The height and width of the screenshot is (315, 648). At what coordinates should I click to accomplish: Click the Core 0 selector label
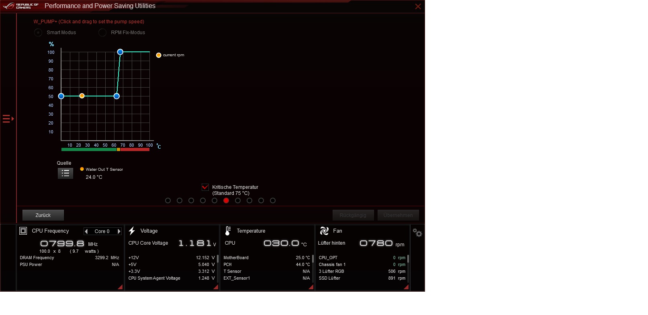[102, 231]
